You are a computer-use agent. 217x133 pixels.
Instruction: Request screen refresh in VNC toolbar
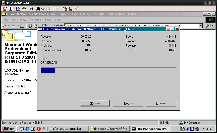(x=24, y=9)
